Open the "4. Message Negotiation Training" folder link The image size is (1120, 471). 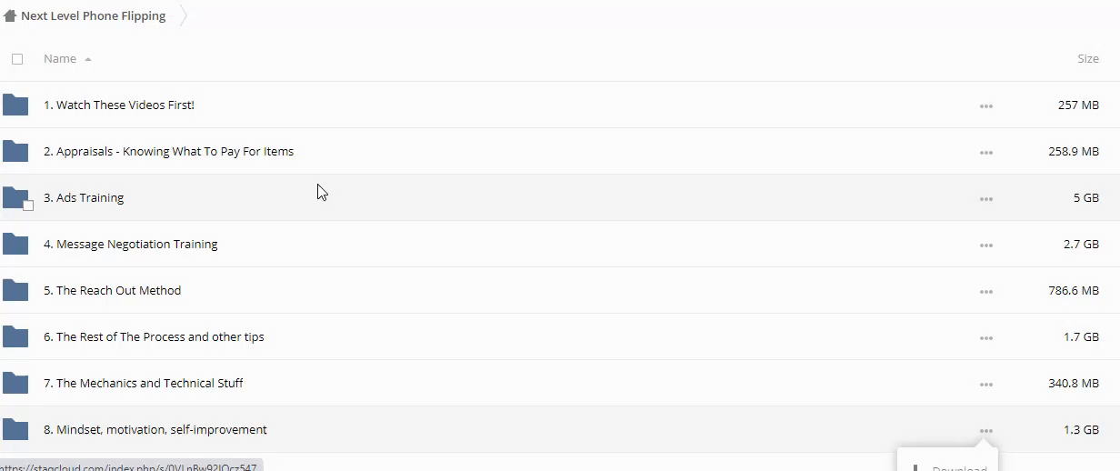coord(136,245)
